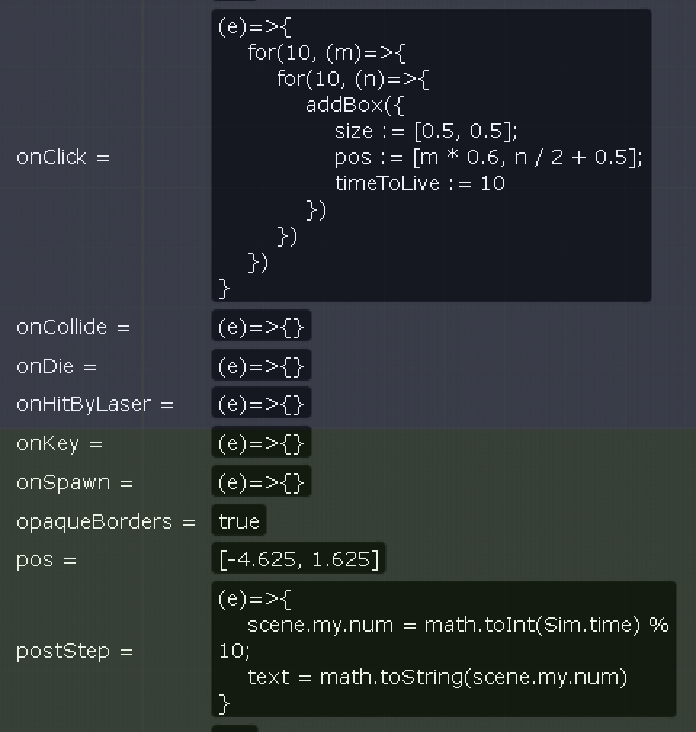Select the onKey property label

pos(59,443)
